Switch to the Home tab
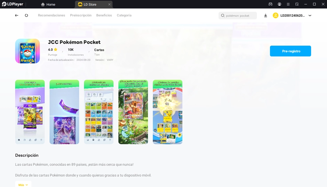This screenshot has width=327, height=187. coord(48,5)
